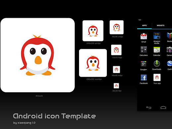The width and height of the screenshot is (172, 129).
Task: Open the Books app icon
Action: (x=170, y=36)
